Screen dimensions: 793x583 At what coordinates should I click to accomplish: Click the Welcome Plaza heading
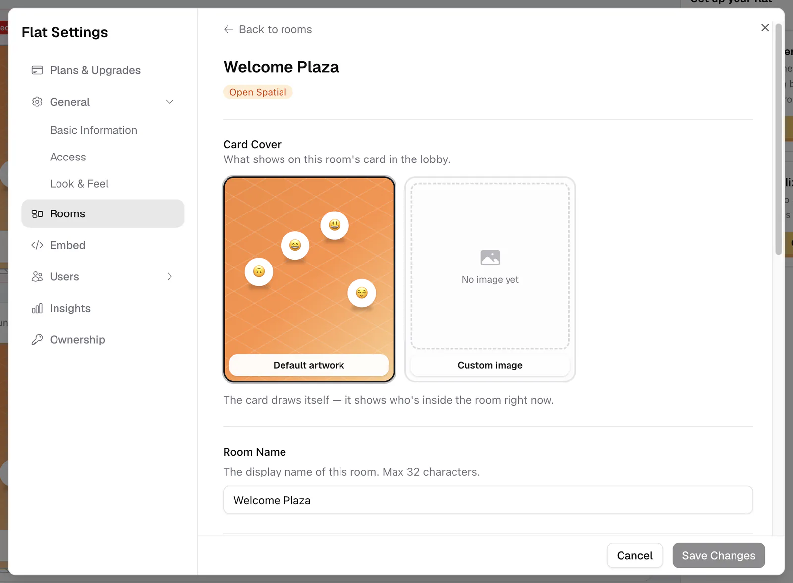point(281,67)
